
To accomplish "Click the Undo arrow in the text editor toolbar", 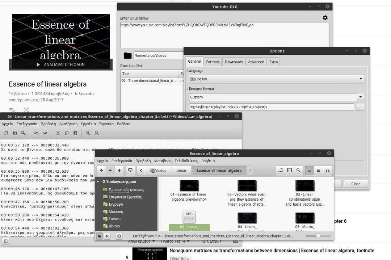I will point(36,133).
